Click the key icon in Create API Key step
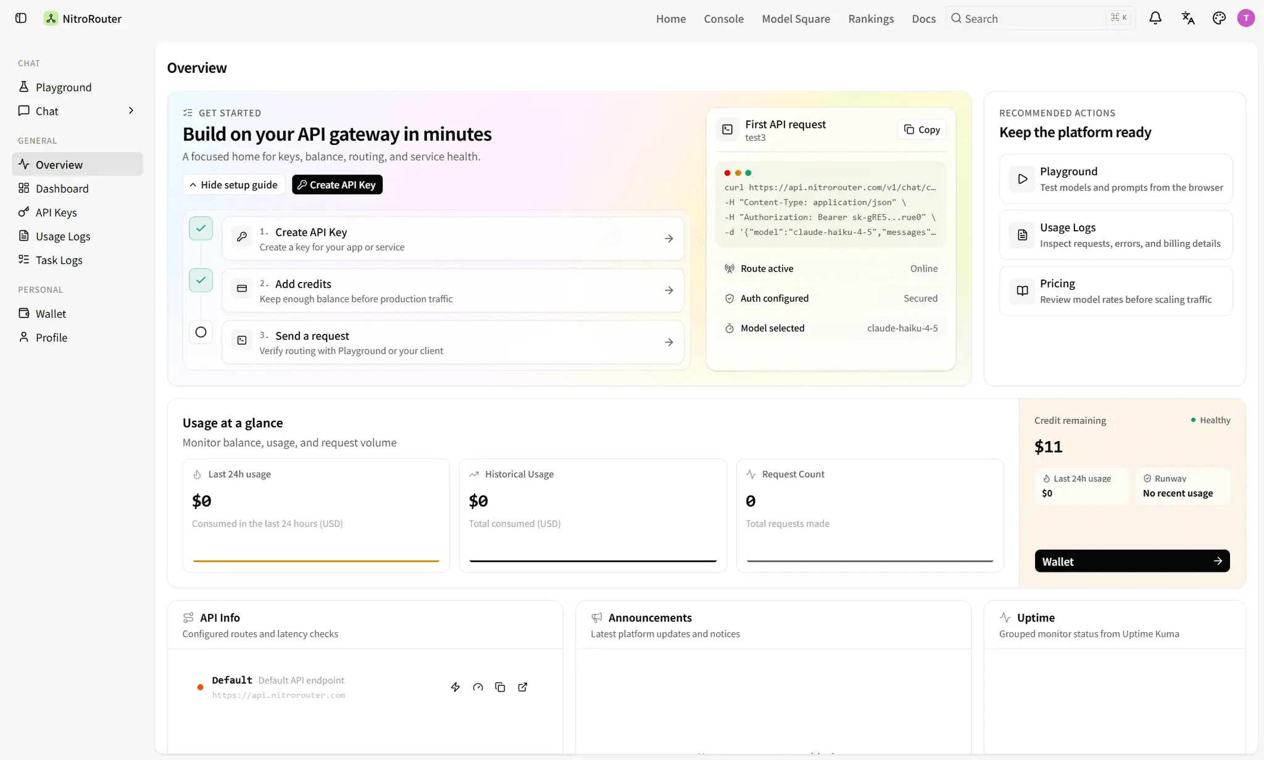This screenshot has width=1264, height=760. (242, 238)
